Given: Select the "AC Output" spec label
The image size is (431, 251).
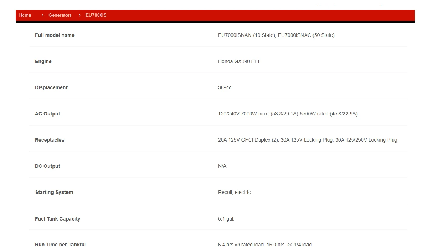Looking at the screenshot, I should pyautogui.click(x=47, y=114).
